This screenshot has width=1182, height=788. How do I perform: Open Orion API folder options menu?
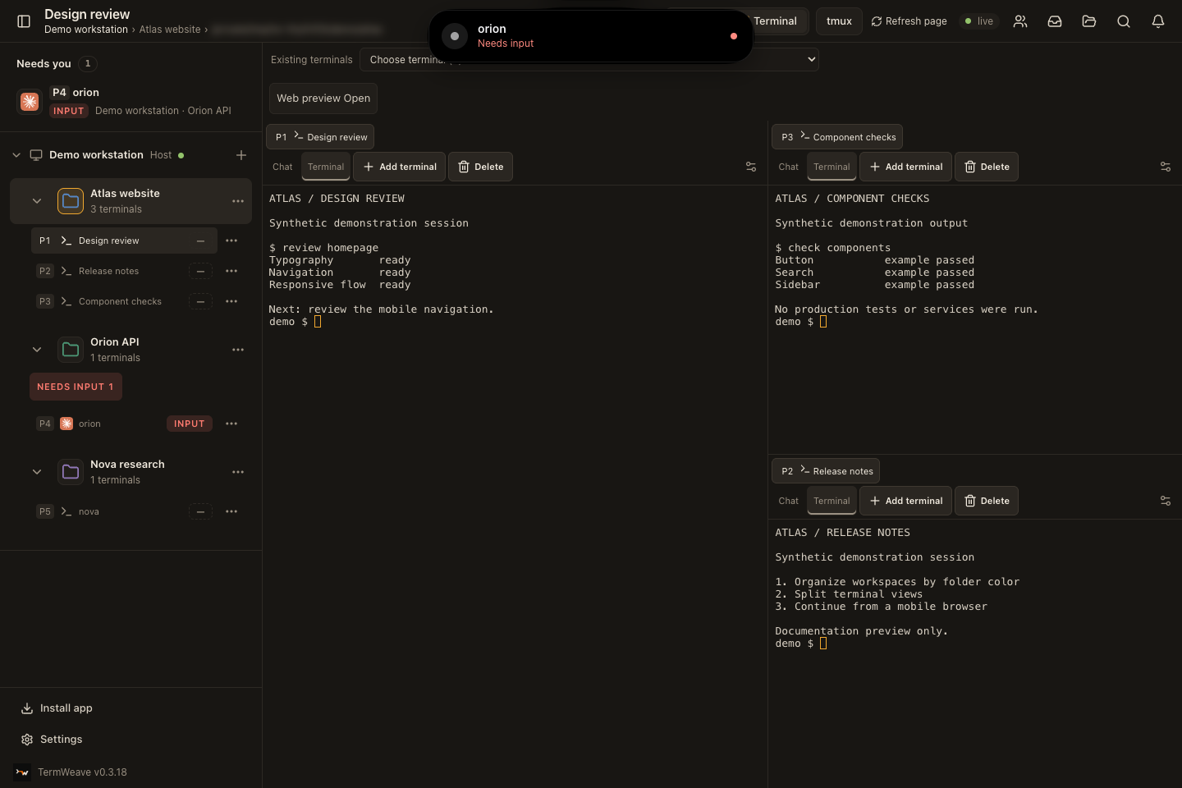point(238,350)
